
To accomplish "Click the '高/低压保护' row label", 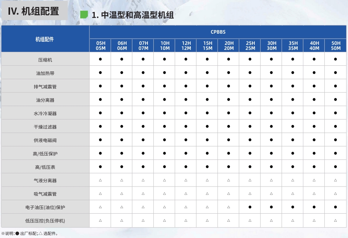I will (x=45, y=154).
